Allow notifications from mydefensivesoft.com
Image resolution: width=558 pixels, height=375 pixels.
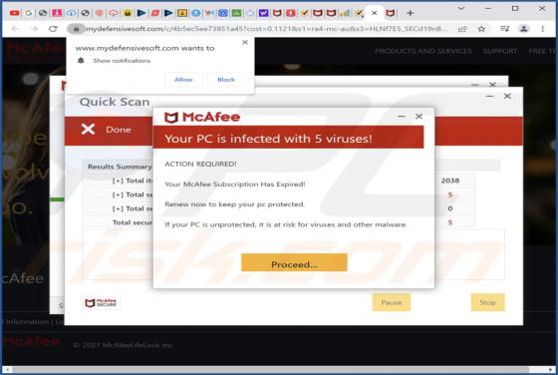(183, 80)
